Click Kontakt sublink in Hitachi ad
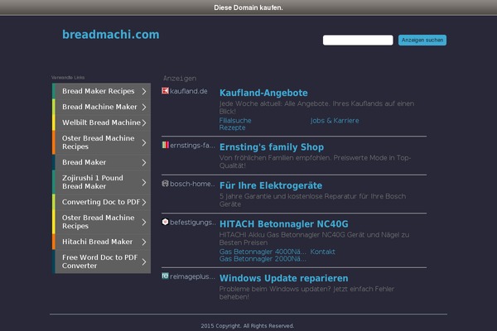Screen dimensions: 497x331 coord(323,252)
